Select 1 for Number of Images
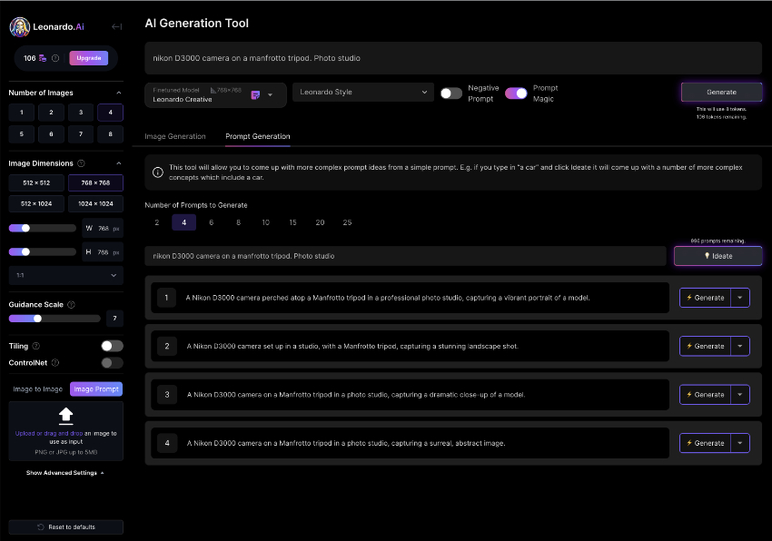772x541 pixels. coord(22,113)
